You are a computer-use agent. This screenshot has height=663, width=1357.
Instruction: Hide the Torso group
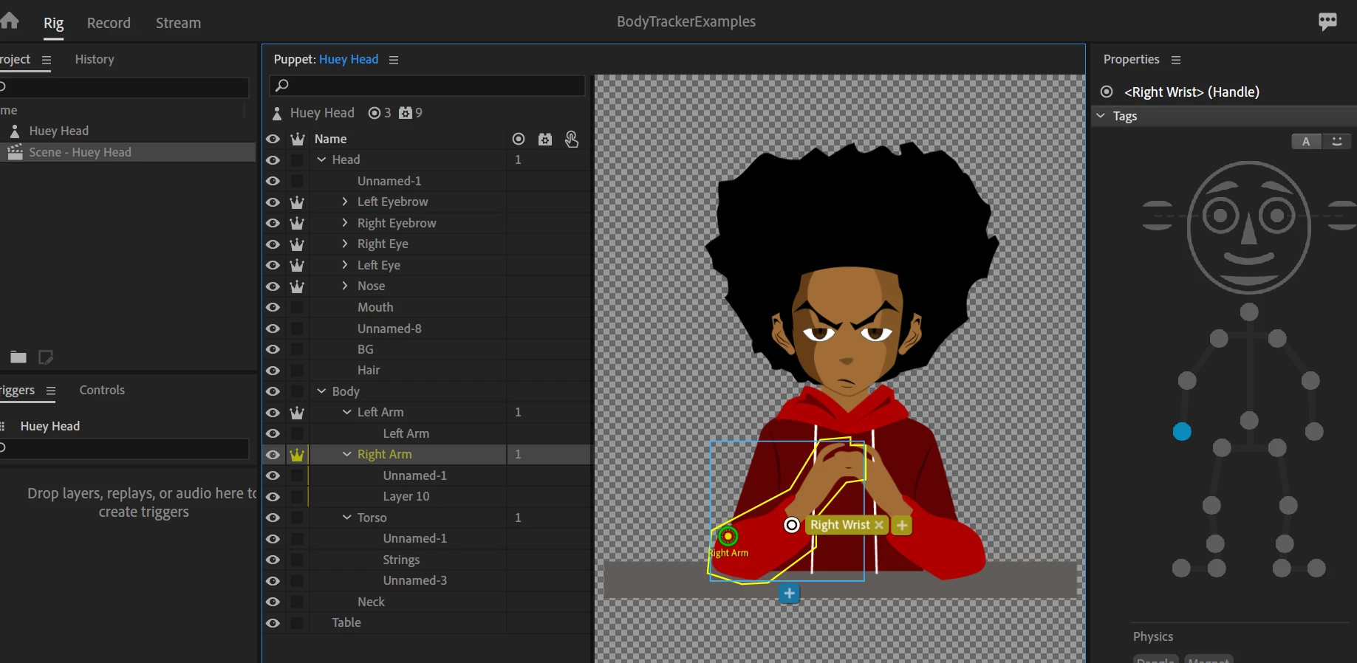[273, 518]
